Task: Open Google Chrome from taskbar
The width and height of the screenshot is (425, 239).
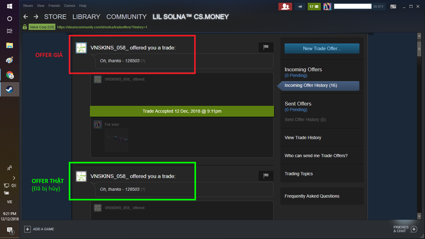Action: pyautogui.click(x=9, y=75)
